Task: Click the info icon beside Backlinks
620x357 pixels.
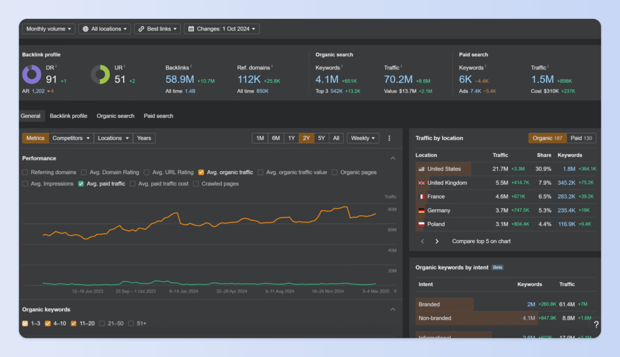Action: click(x=193, y=67)
